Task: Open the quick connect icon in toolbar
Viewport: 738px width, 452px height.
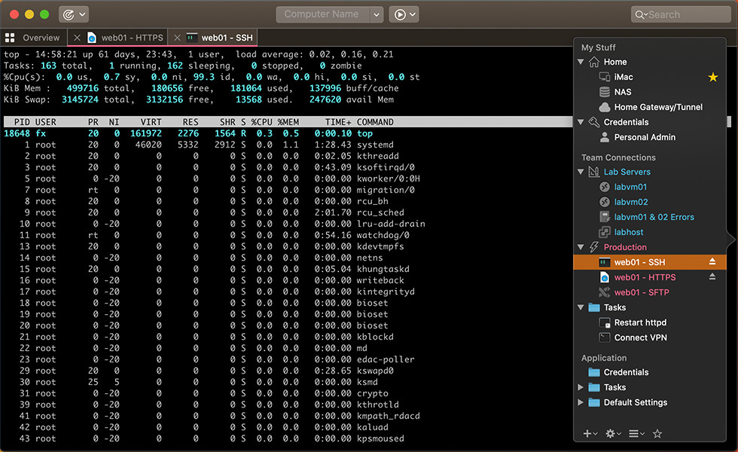Action: click(x=69, y=14)
